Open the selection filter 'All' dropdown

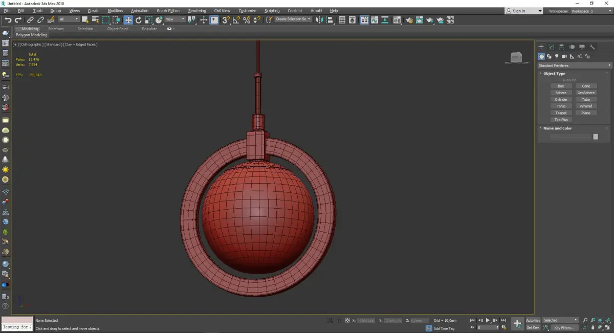click(x=69, y=19)
